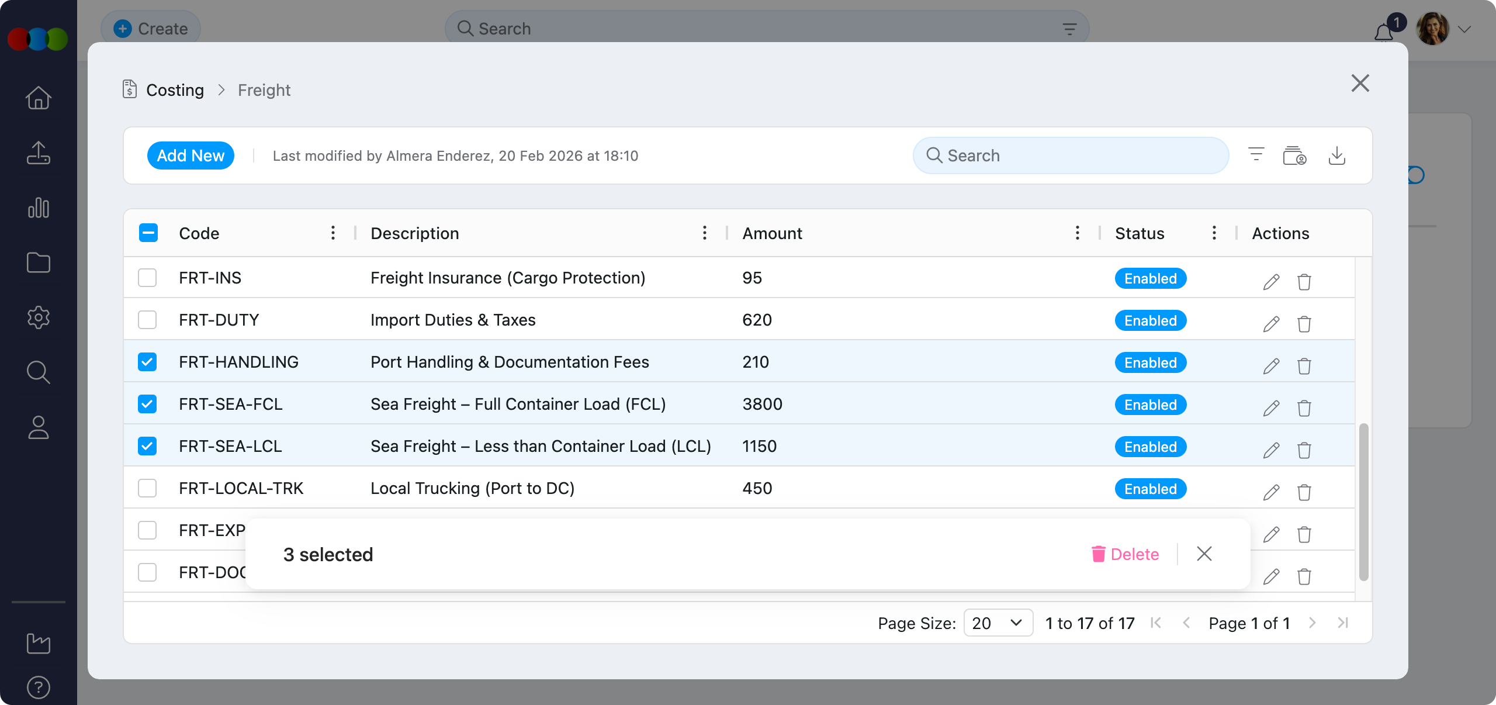Delete FRT-INS using its trash icon

coord(1304,282)
